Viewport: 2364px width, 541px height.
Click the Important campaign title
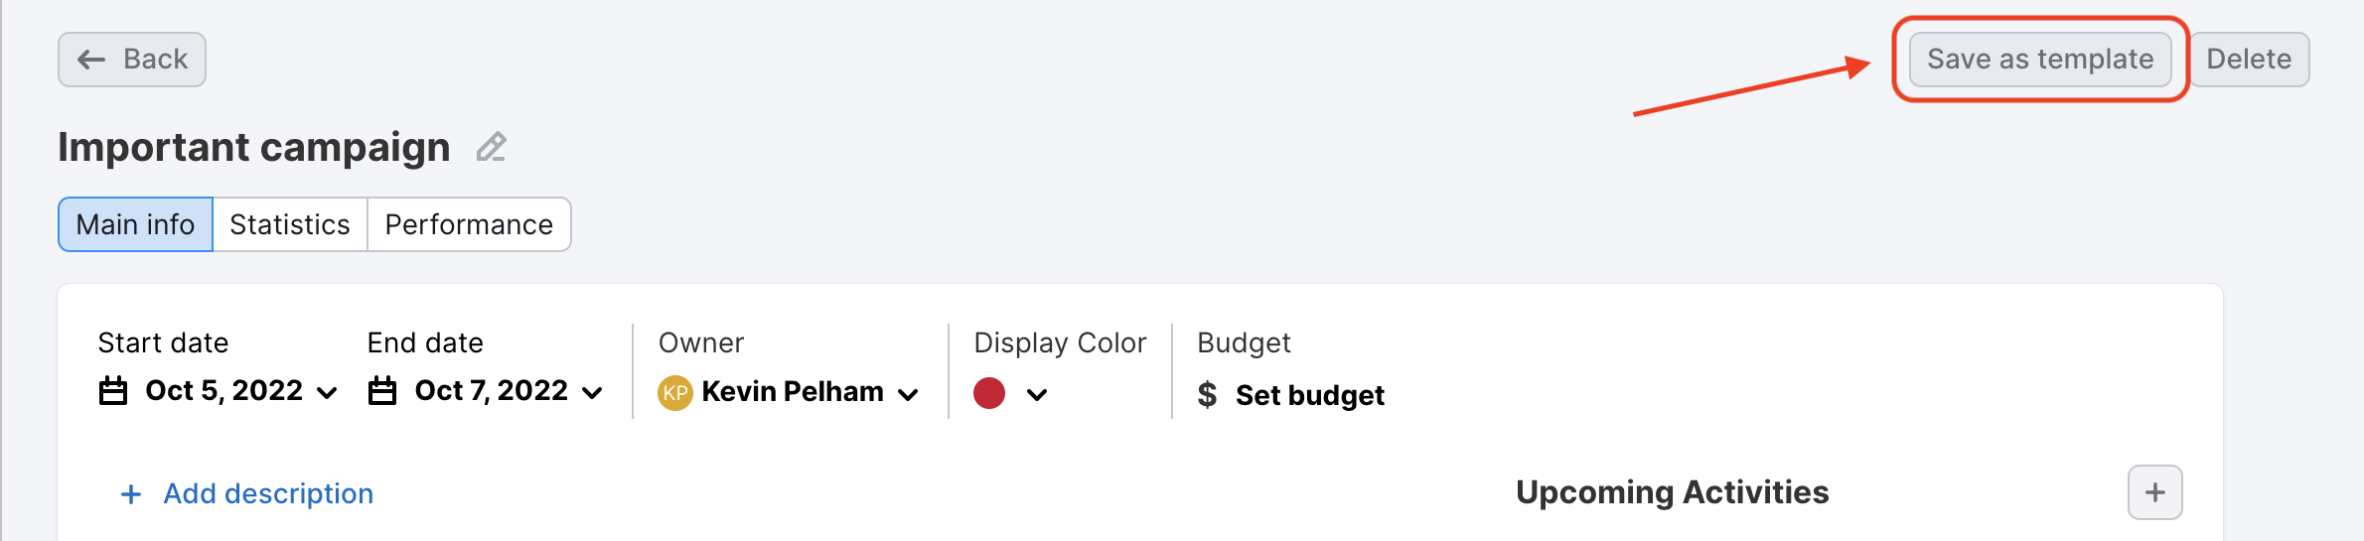[254, 147]
